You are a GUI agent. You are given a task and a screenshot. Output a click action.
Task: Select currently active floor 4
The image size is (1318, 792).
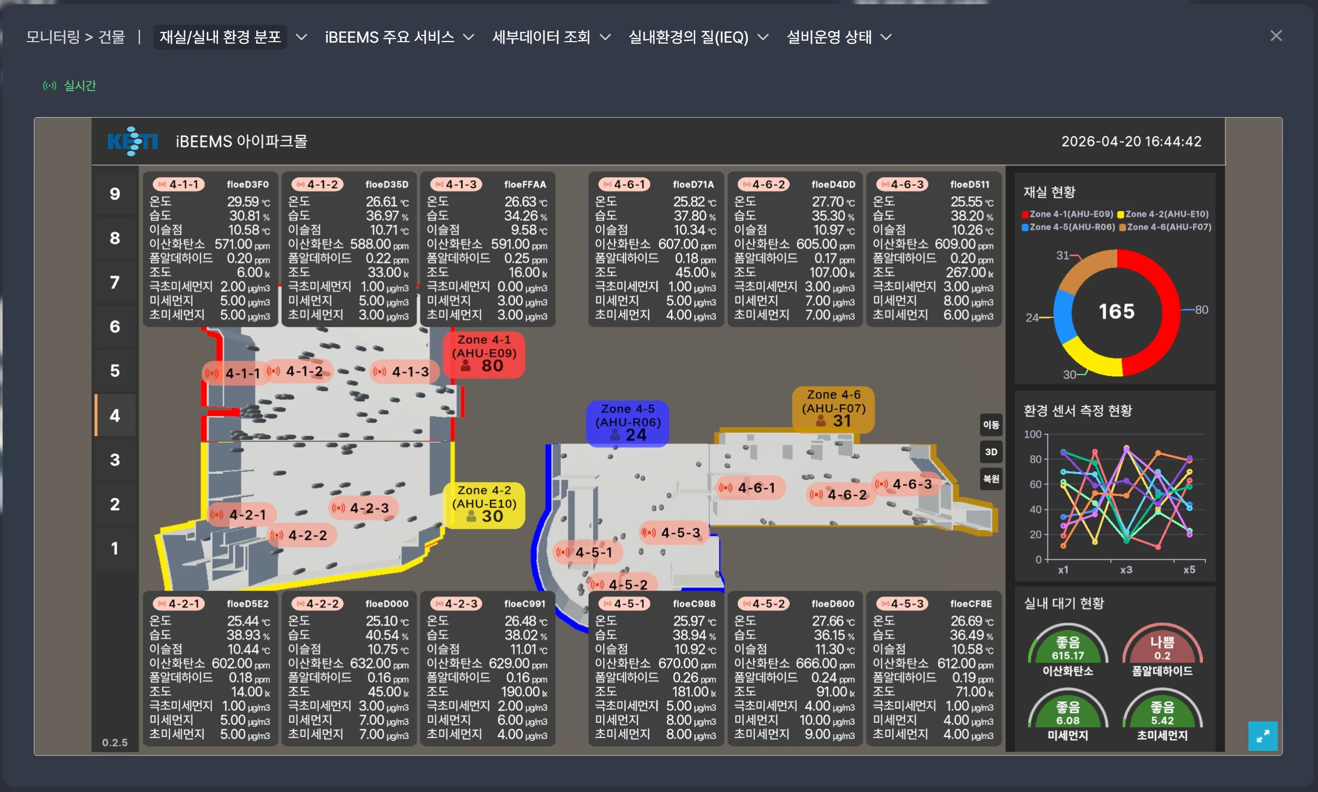115,415
